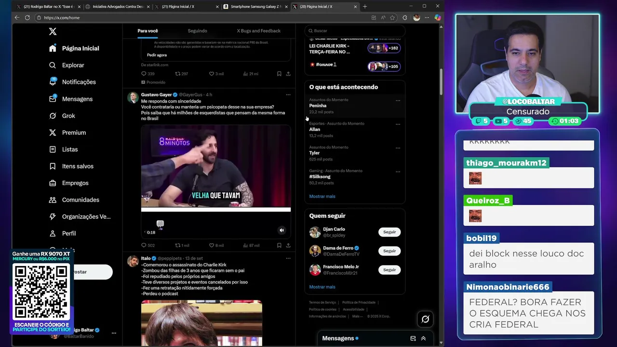Bookmark Gustavo Gayer's post
Image resolution: width=617 pixels, height=347 pixels.
pyautogui.click(x=279, y=245)
